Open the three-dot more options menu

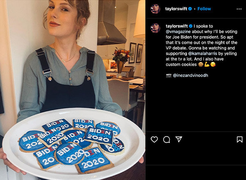coord(239,9)
